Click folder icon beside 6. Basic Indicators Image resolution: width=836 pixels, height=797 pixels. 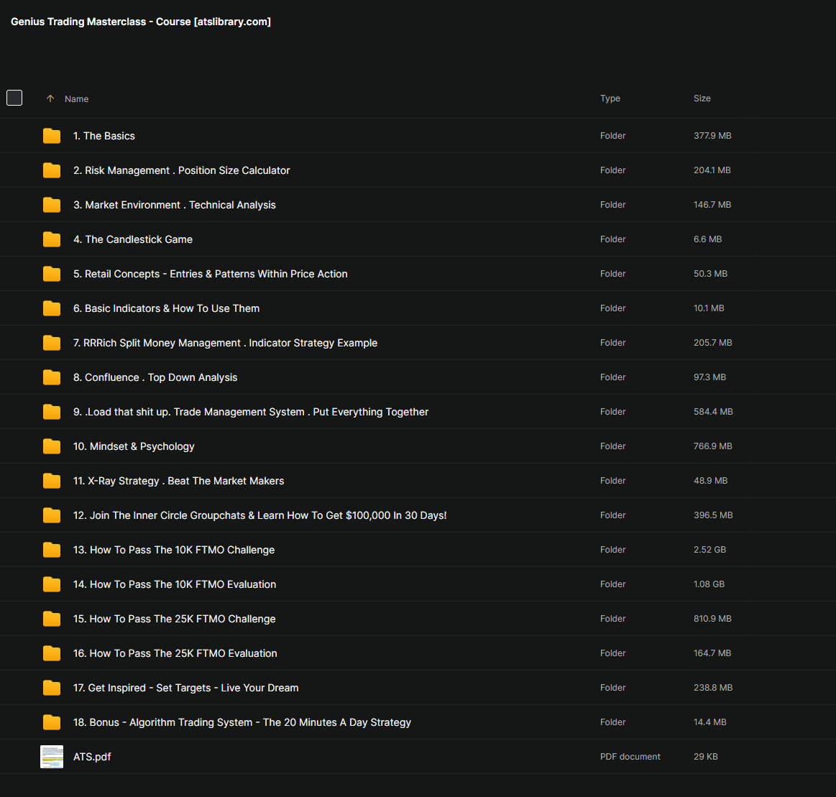pyautogui.click(x=52, y=308)
